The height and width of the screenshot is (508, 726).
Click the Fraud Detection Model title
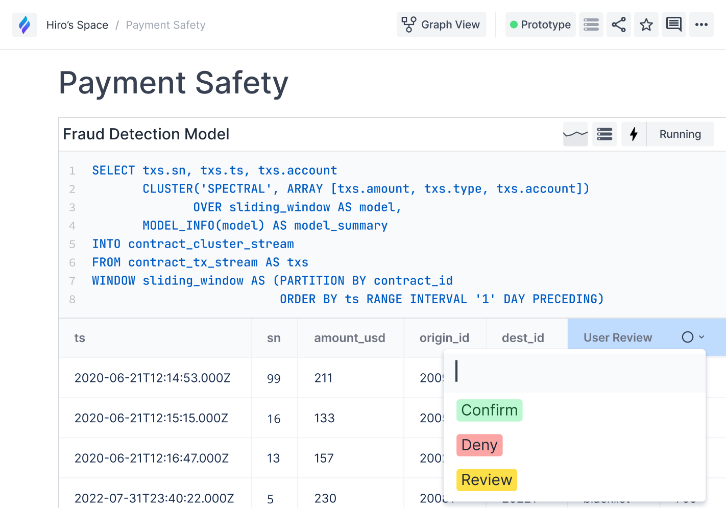[146, 134]
